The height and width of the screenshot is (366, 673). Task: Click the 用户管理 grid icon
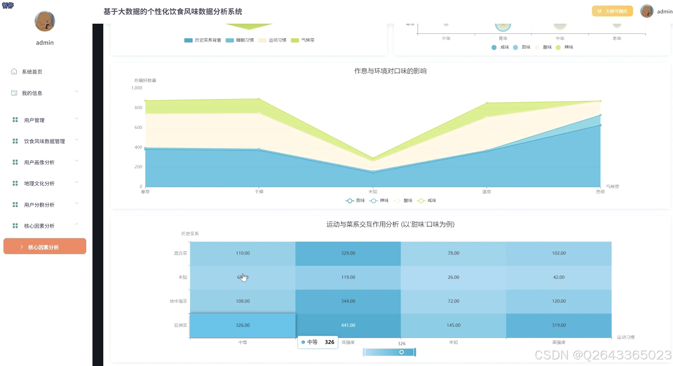[x=15, y=120]
